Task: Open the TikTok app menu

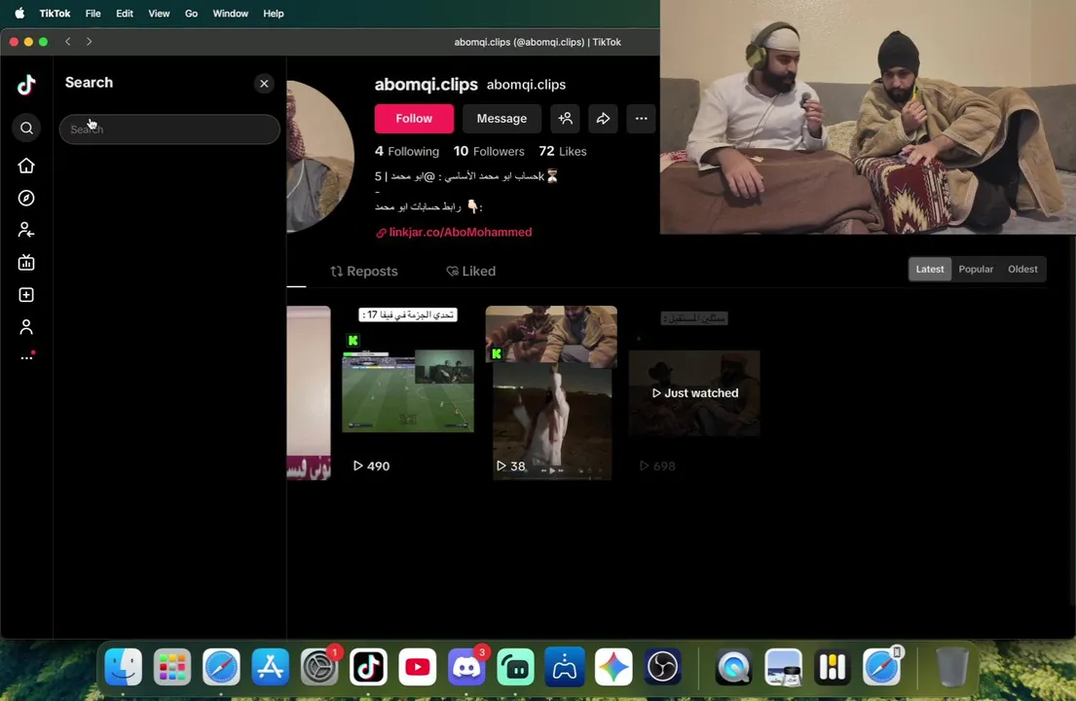Action: click(55, 13)
